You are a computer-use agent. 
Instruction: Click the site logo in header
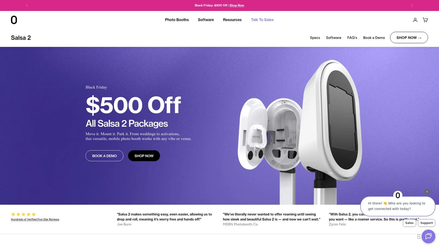click(14, 20)
